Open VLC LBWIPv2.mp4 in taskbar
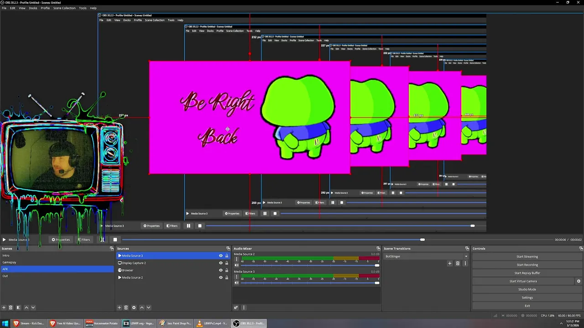Screen dimensions: 584x328 [x=211, y=323]
